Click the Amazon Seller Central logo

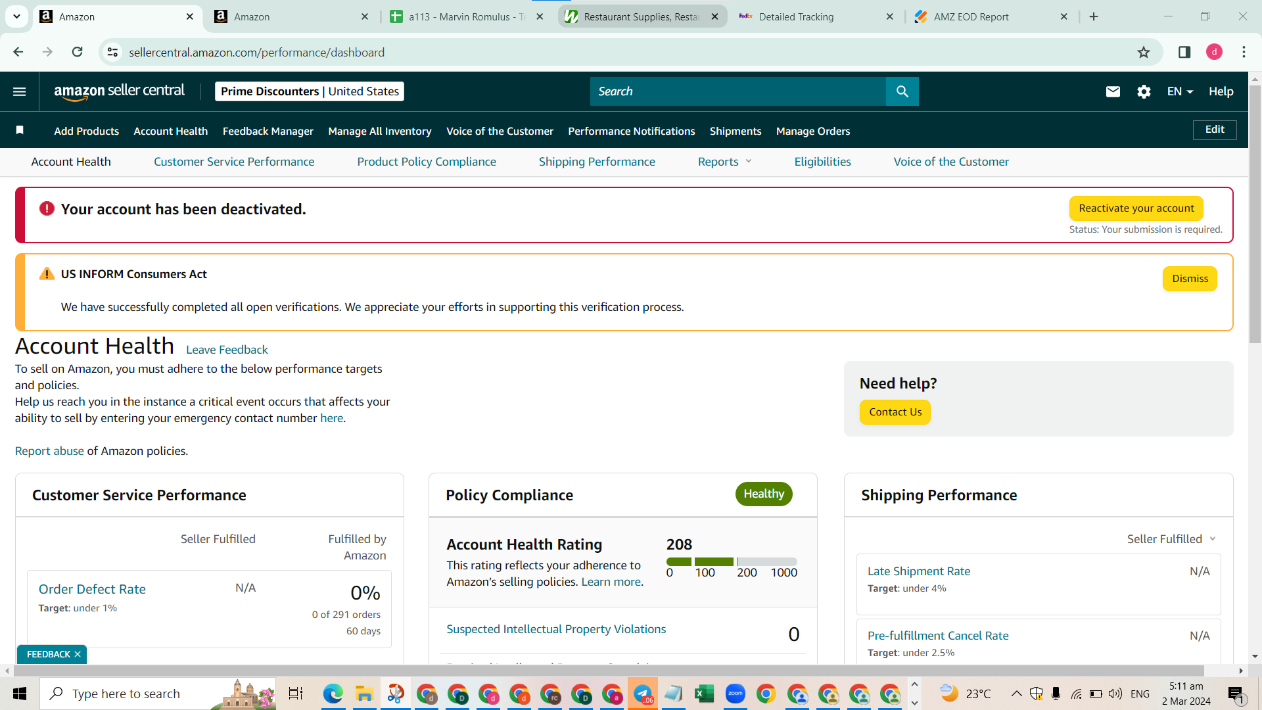(120, 91)
